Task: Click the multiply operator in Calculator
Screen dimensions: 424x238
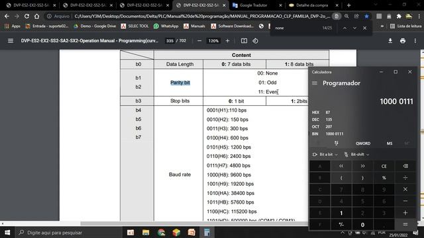Action: point(405,189)
